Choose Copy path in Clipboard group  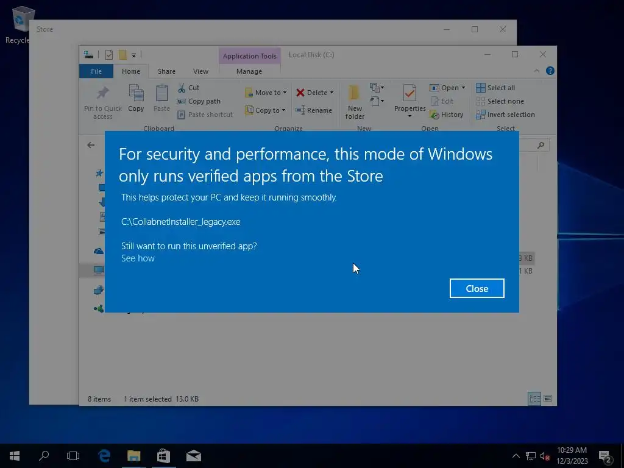click(x=199, y=101)
